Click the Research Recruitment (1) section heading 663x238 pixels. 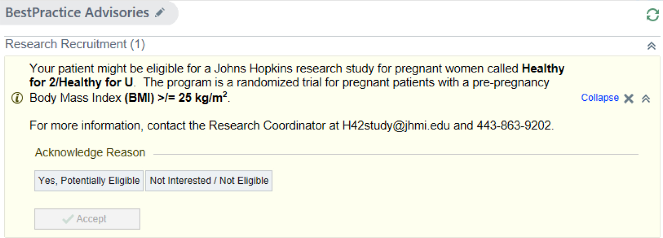tap(75, 44)
